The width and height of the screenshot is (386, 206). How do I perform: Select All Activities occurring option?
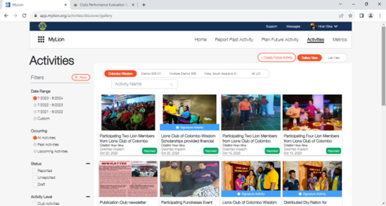(35, 138)
